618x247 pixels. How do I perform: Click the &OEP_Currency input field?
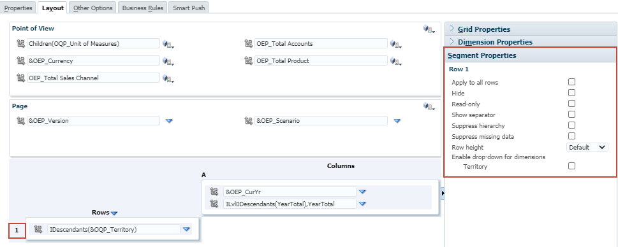(x=93, y=60)
